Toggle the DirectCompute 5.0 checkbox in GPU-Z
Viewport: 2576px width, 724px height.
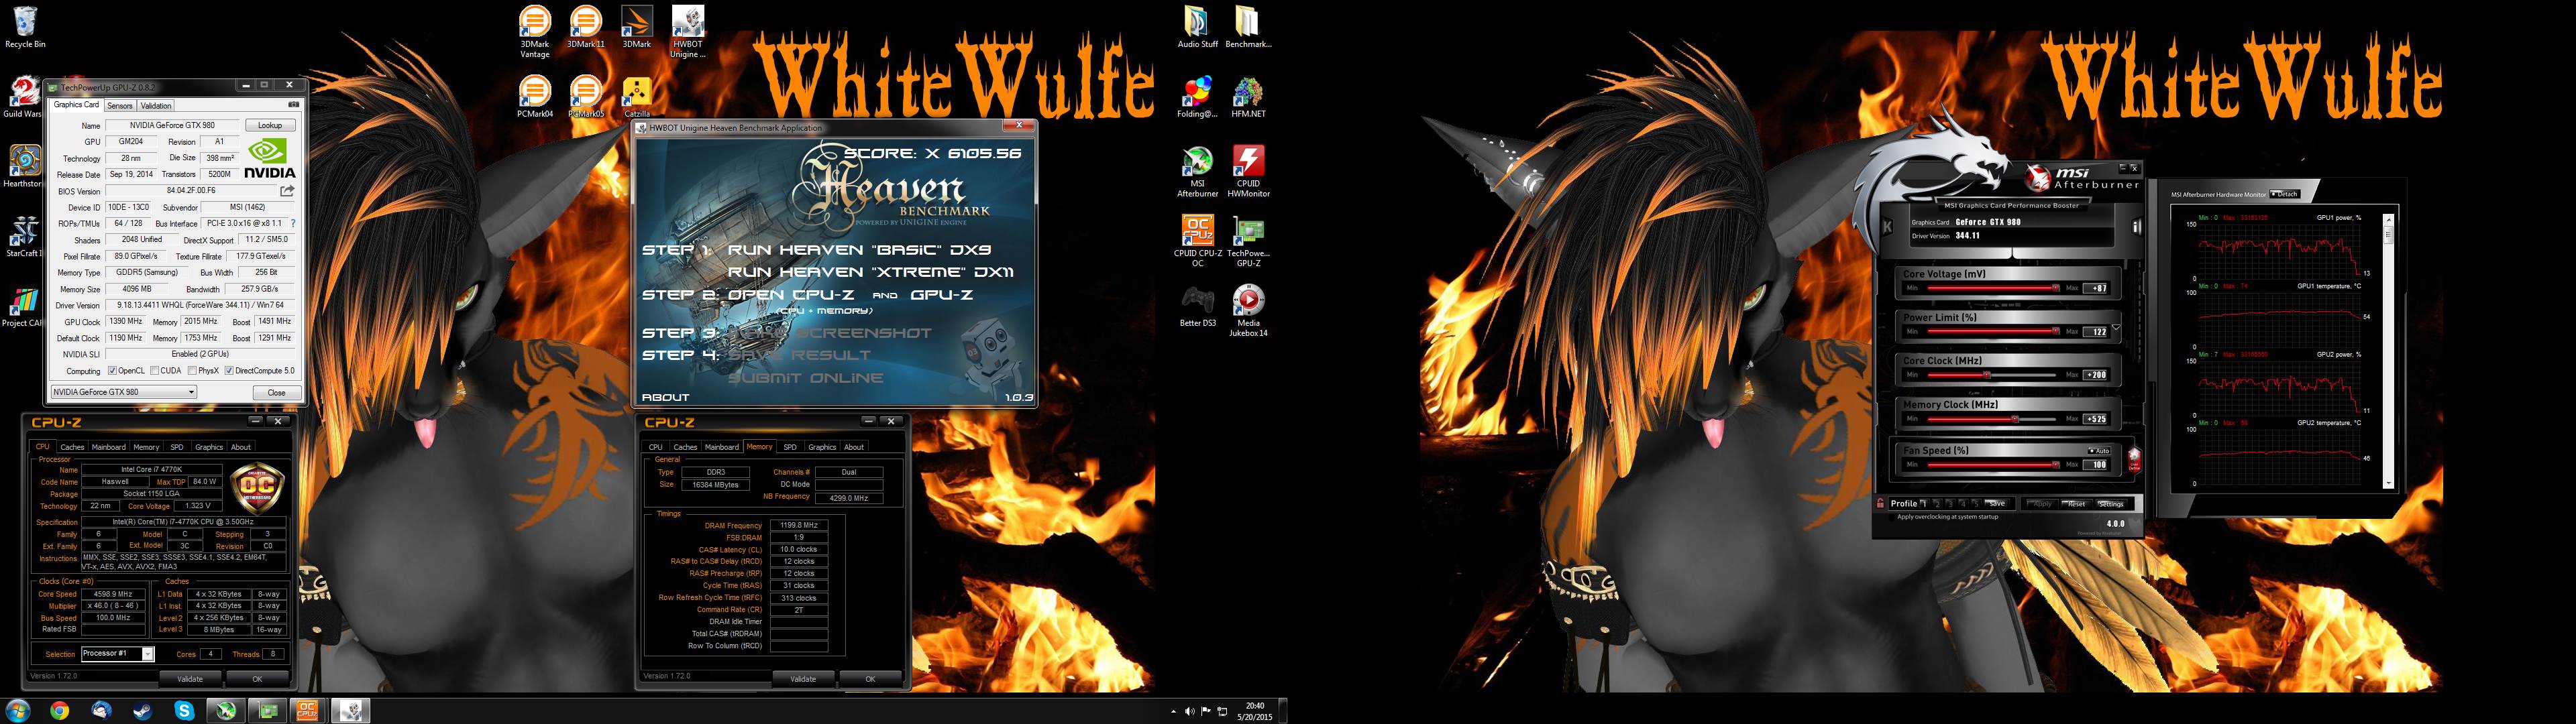click(x=229, y=371)
